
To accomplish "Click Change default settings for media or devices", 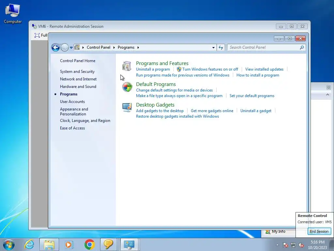I will click(174, 90).
